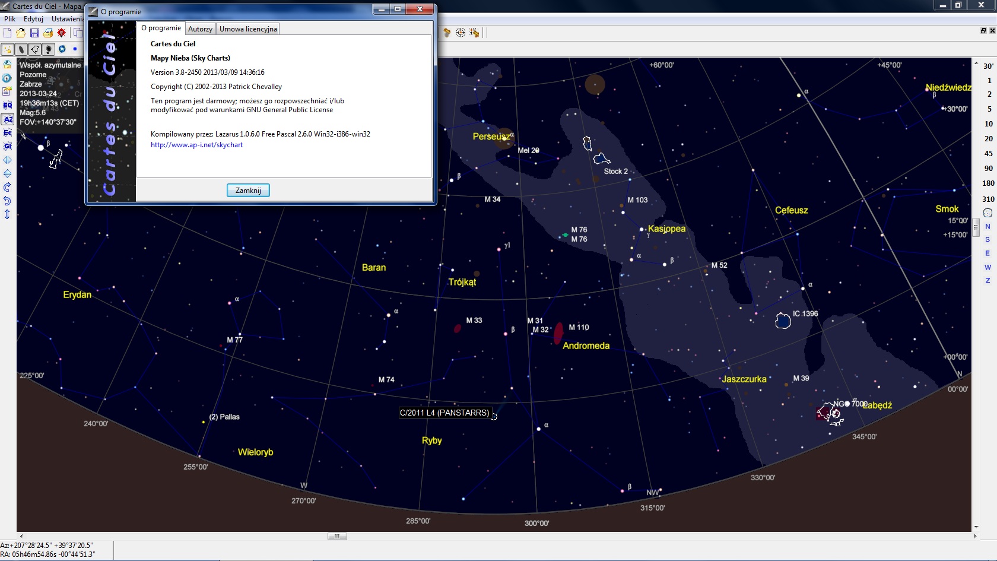
Task: Click the IC 1396 nebula outline
Action: click(783, 321)
